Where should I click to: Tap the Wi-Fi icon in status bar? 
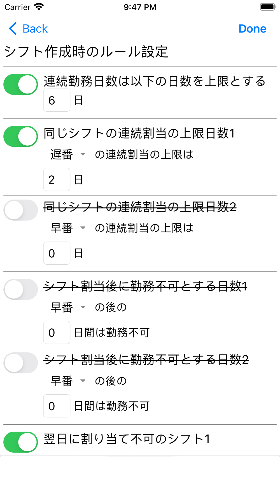(39, 7)
